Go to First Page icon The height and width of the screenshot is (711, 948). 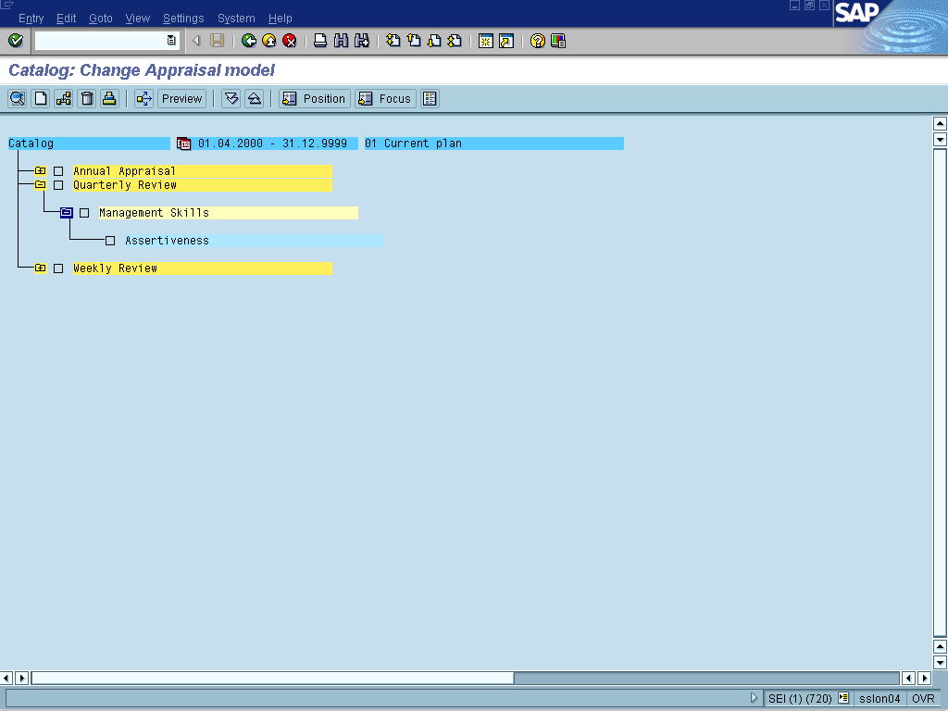[393, 41]
